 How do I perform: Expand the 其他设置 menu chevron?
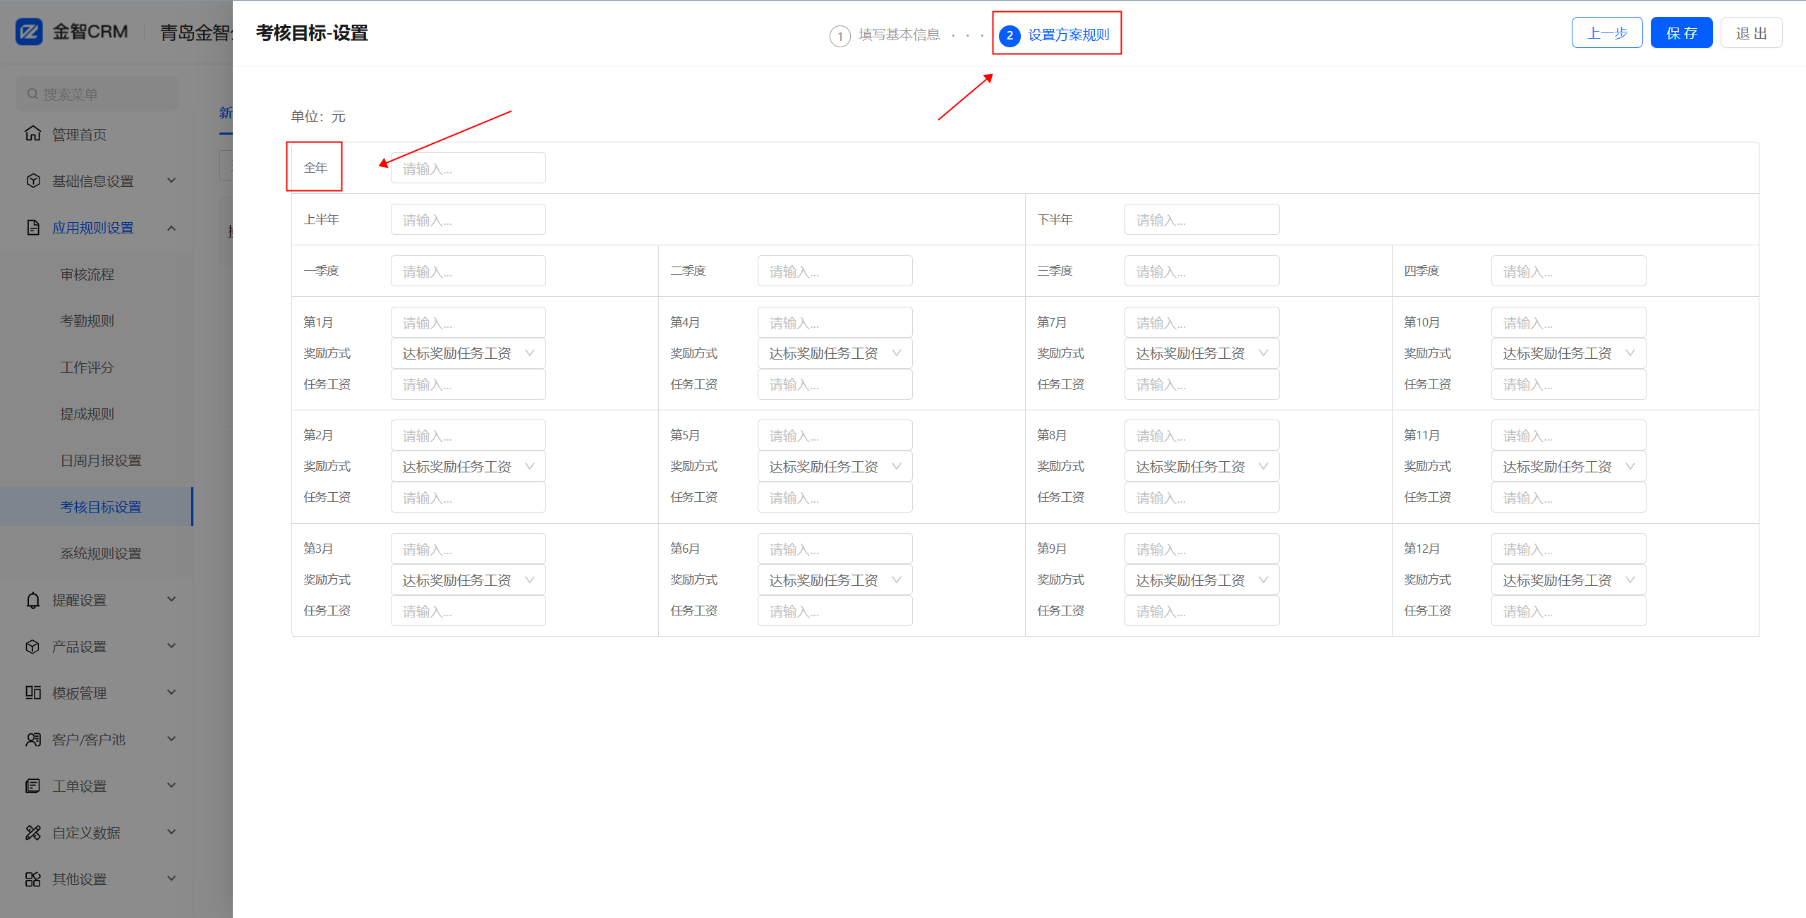[x=171, y=879]
